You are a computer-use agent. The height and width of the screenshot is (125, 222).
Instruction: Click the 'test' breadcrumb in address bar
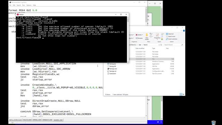140,45
